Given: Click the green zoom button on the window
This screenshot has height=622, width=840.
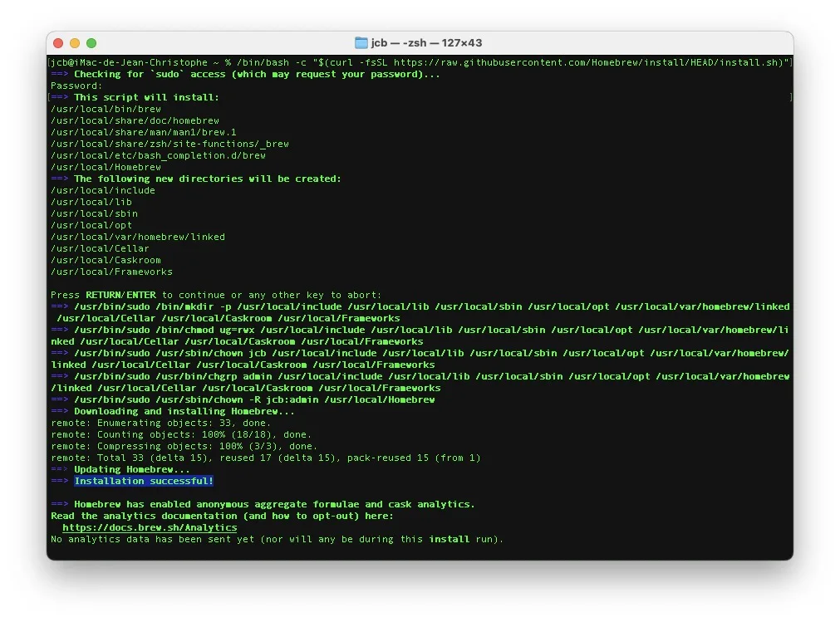Looking at the screenshot, I should (91, 42).
